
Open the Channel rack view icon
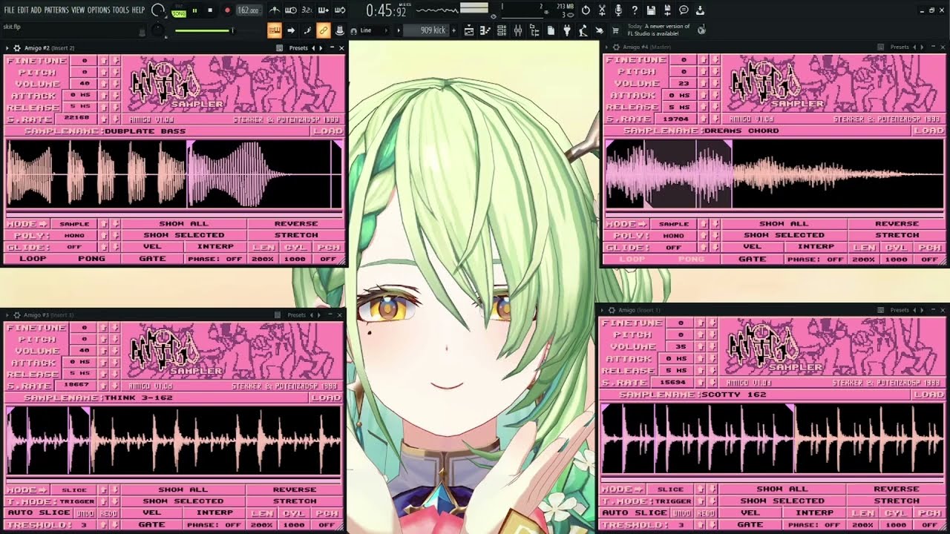(x=502, y=30)
